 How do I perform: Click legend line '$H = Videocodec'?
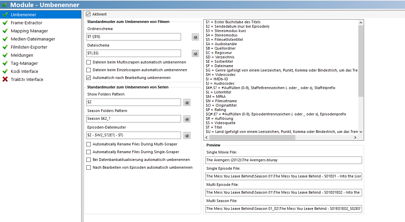pyautogui.click(x=221, y=75)
